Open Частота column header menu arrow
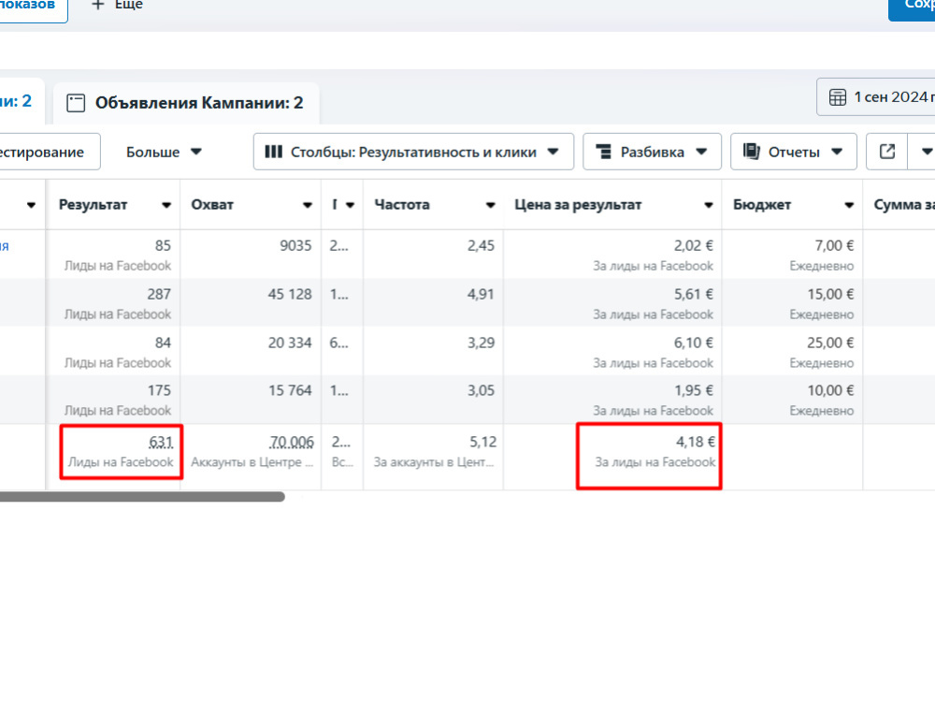This screenshot has width=935, height=701. 490,205
